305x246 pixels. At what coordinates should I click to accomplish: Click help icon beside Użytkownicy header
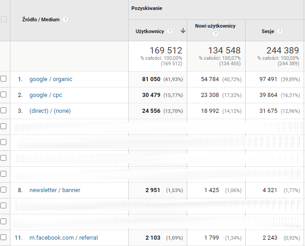coord(169,31)
